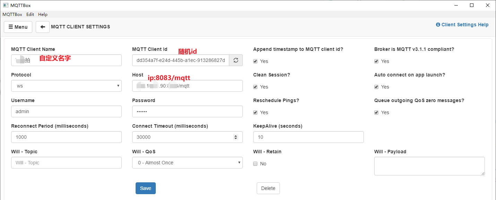The image size is (496, 200).
Task: Open the Client Settings Help link
Action: [465, 25]
